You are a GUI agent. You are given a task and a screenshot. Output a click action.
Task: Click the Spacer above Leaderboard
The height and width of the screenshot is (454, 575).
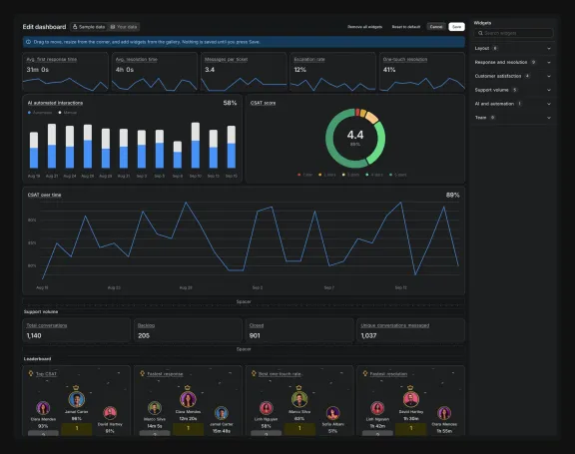click(244, 349)
